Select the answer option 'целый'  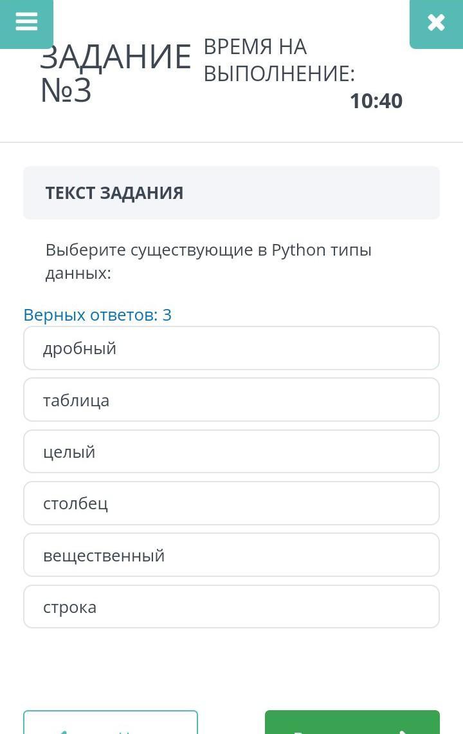pos(231,451)
